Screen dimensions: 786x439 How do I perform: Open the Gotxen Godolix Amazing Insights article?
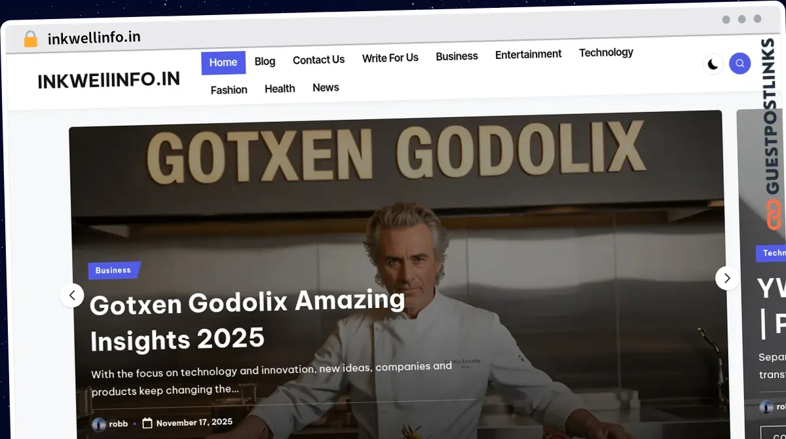point(247,320)
